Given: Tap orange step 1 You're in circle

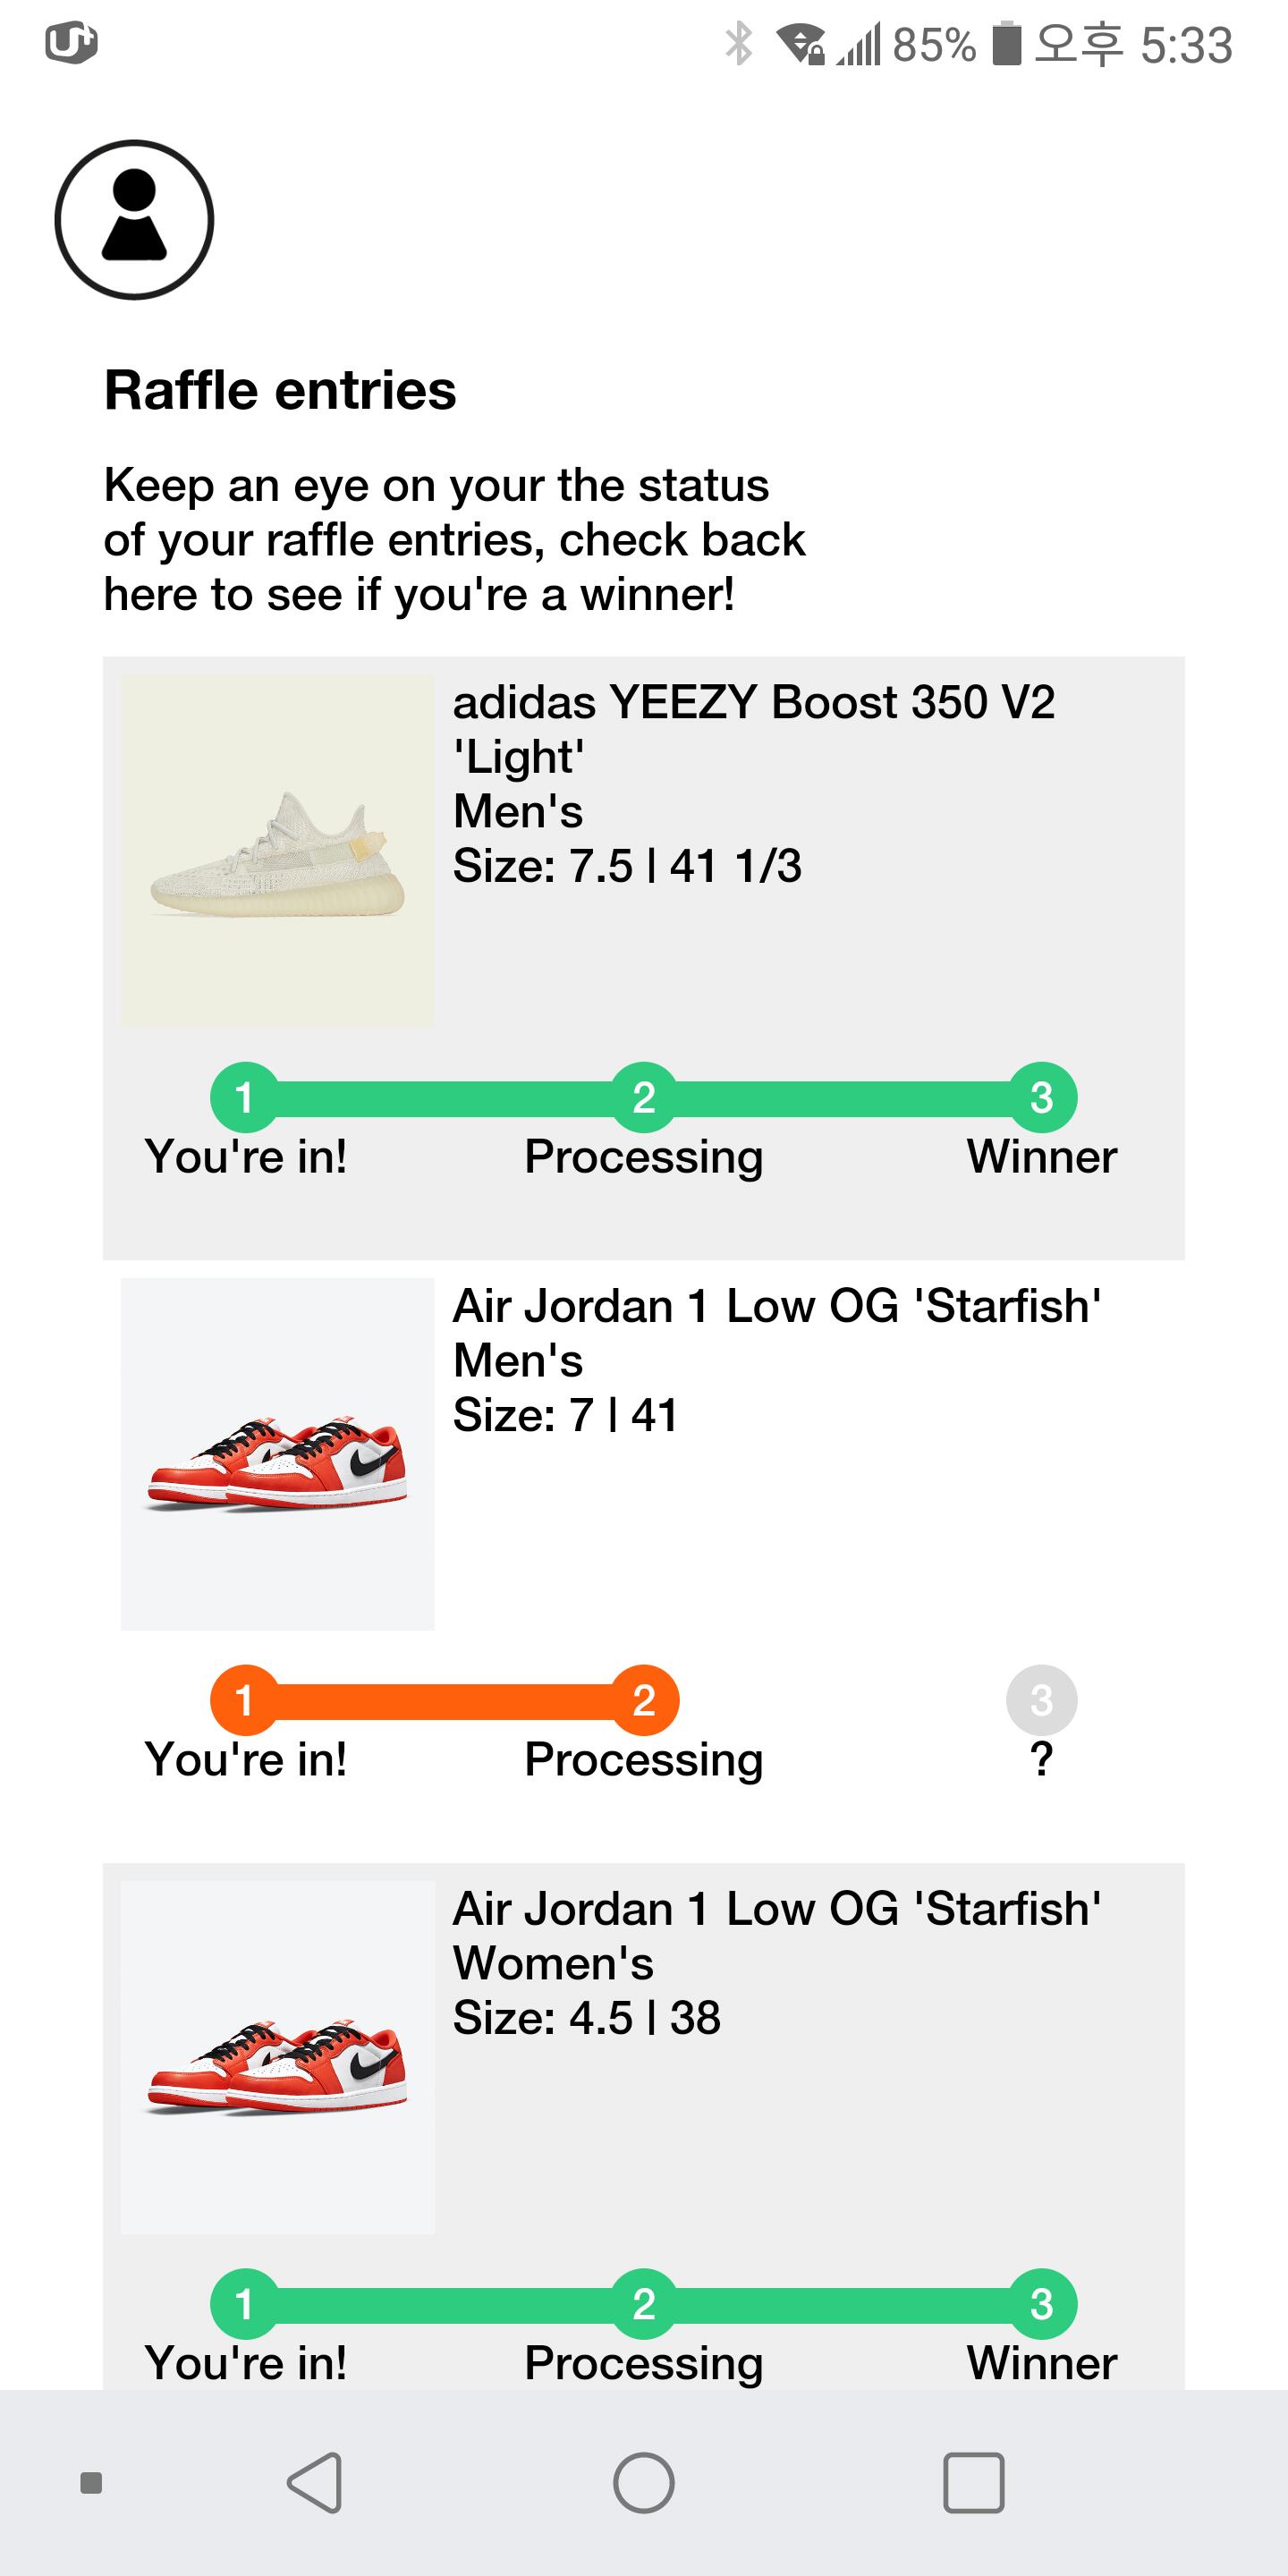Looking at the screenshot, I should pos(244,1700).
